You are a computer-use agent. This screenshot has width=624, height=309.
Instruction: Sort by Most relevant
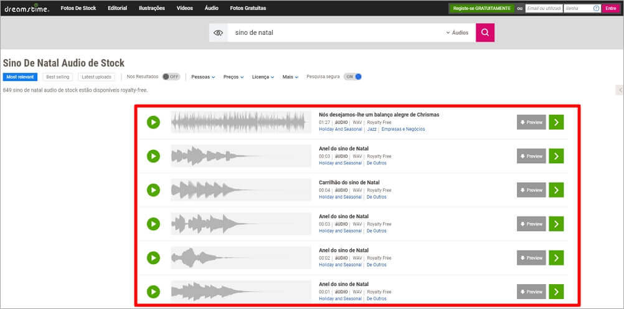[x=20, y=77]
